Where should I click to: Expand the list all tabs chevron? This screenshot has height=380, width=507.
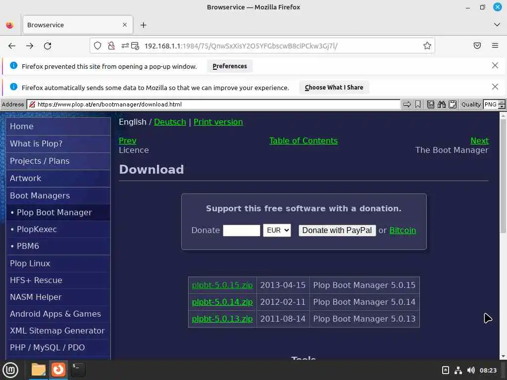pyautogui.click(x=497, y=25)
